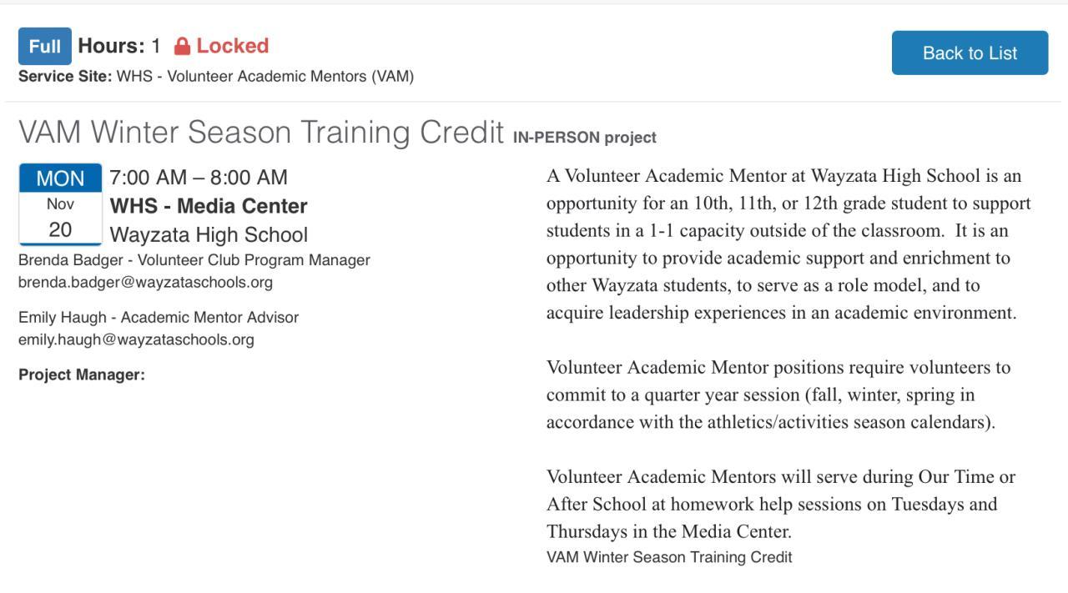
Task: Click the MON calendar date header
Action: 60,178
